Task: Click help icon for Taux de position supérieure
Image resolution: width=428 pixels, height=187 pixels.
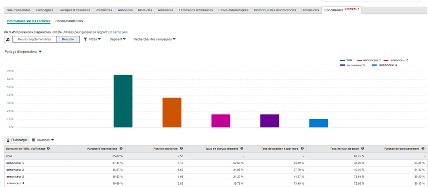Action: [302, 149]
